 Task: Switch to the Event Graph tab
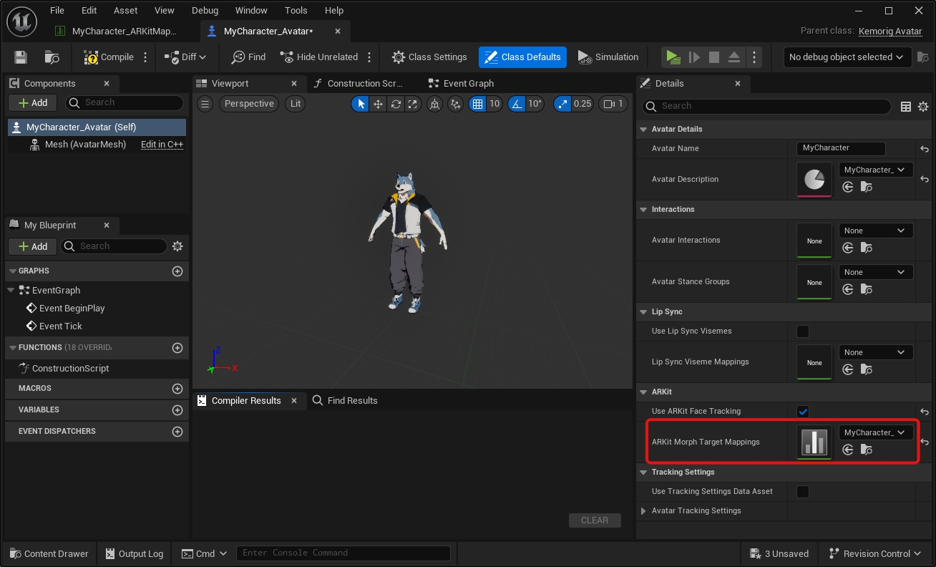click(x=461, y=84)
